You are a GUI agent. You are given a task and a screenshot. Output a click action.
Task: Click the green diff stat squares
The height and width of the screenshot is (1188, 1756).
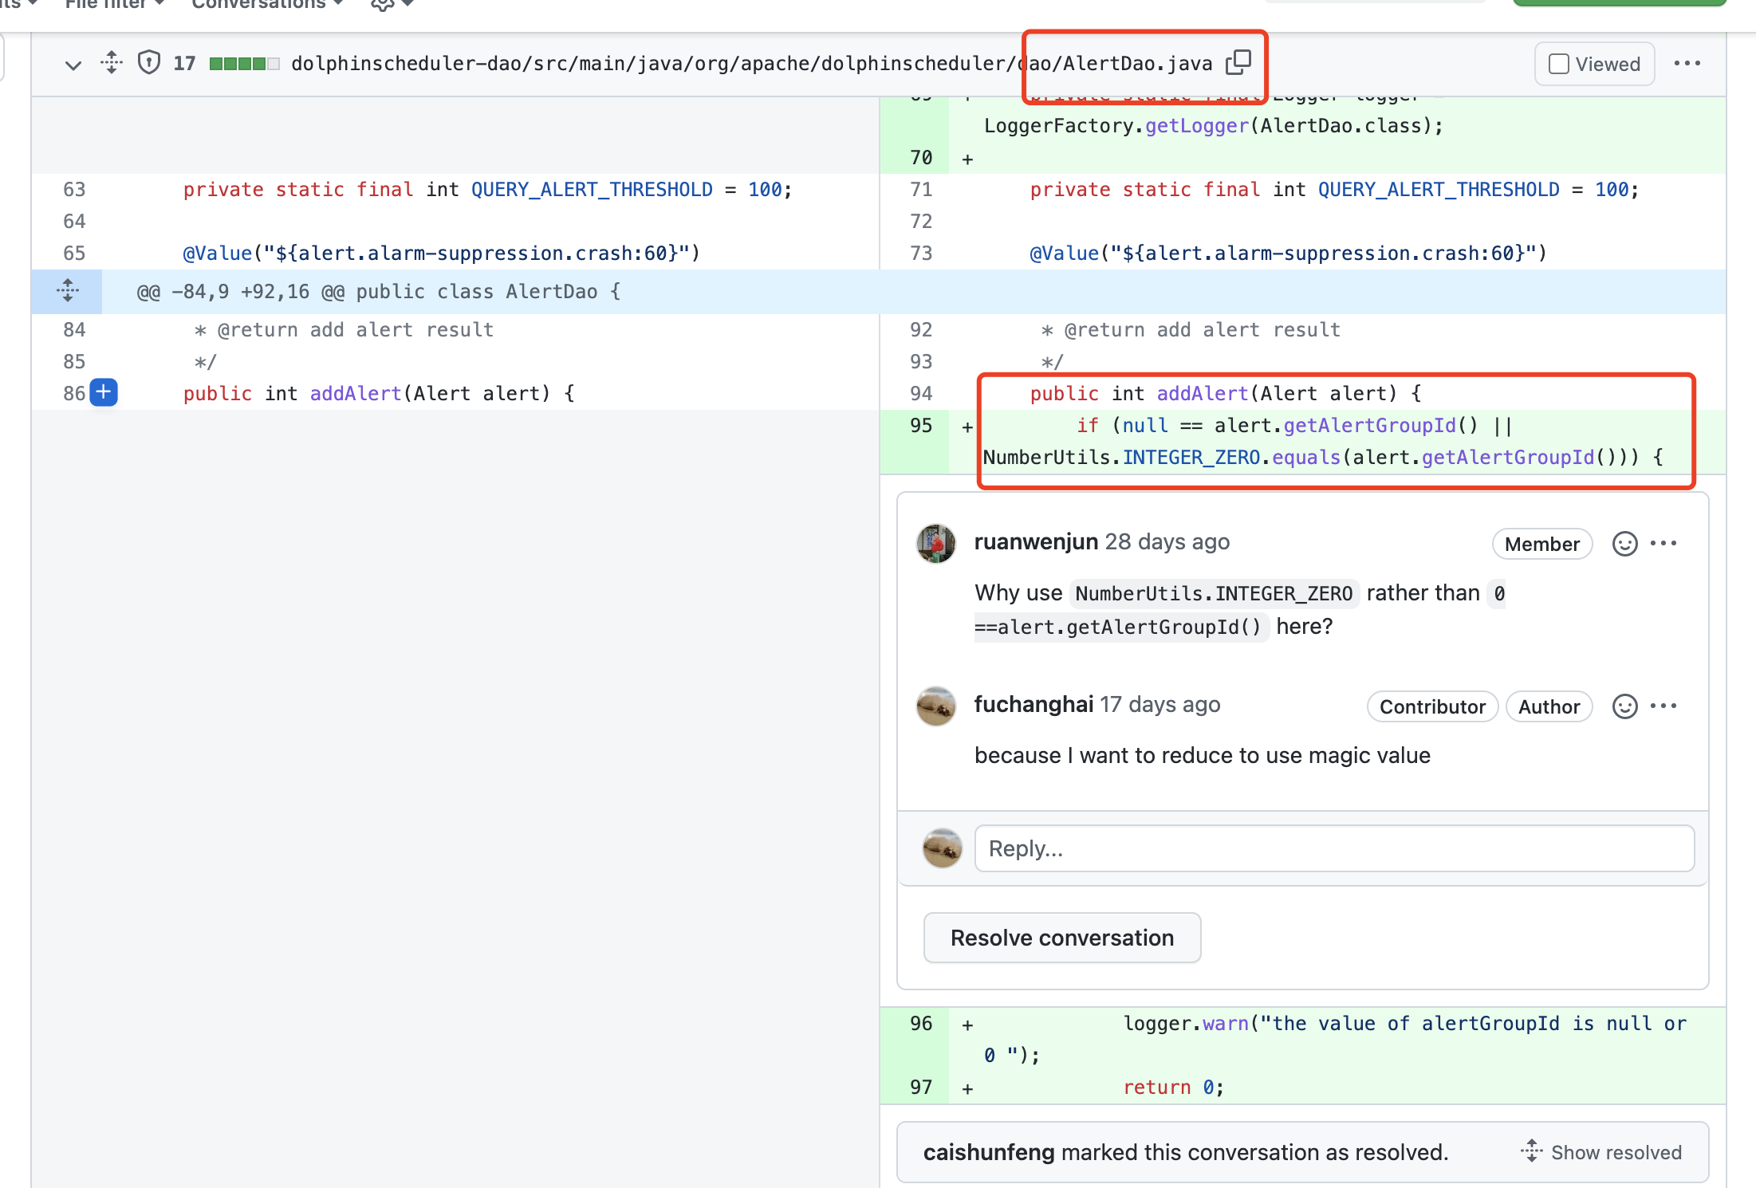click(x=244, y=63)
